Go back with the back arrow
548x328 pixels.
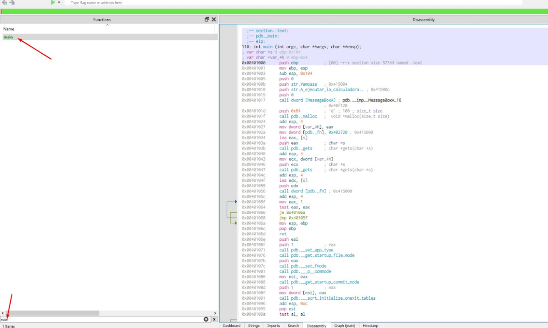point(4,2)
